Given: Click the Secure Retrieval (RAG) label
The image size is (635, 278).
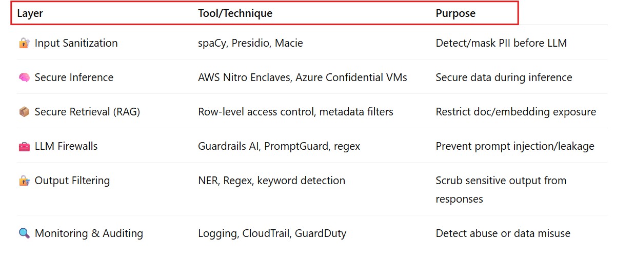Looking at the screenshot, I should tap(87, 112).
